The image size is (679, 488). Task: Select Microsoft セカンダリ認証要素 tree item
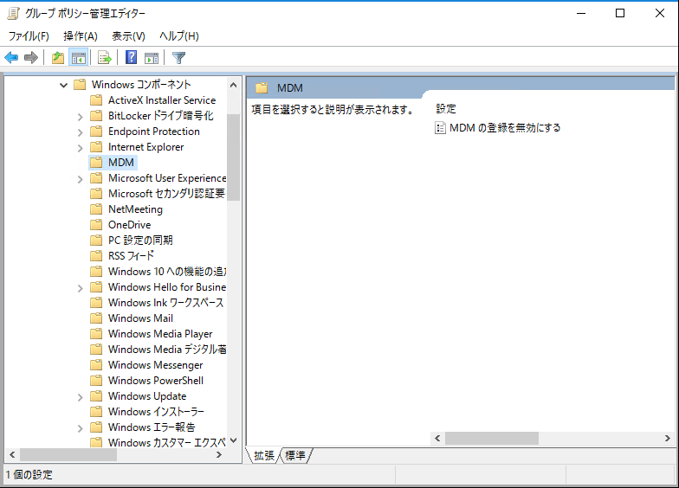(x=166, y=194)
